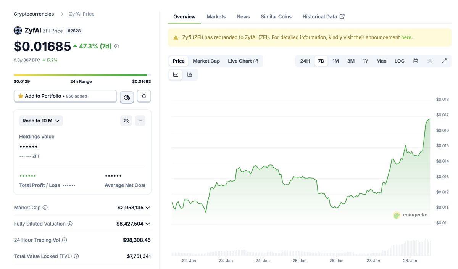Go to Cryptocurrencies breadcrumb link
Viewport: 458px width, 269px height.
pyautogui.click(x=34, y=14)
